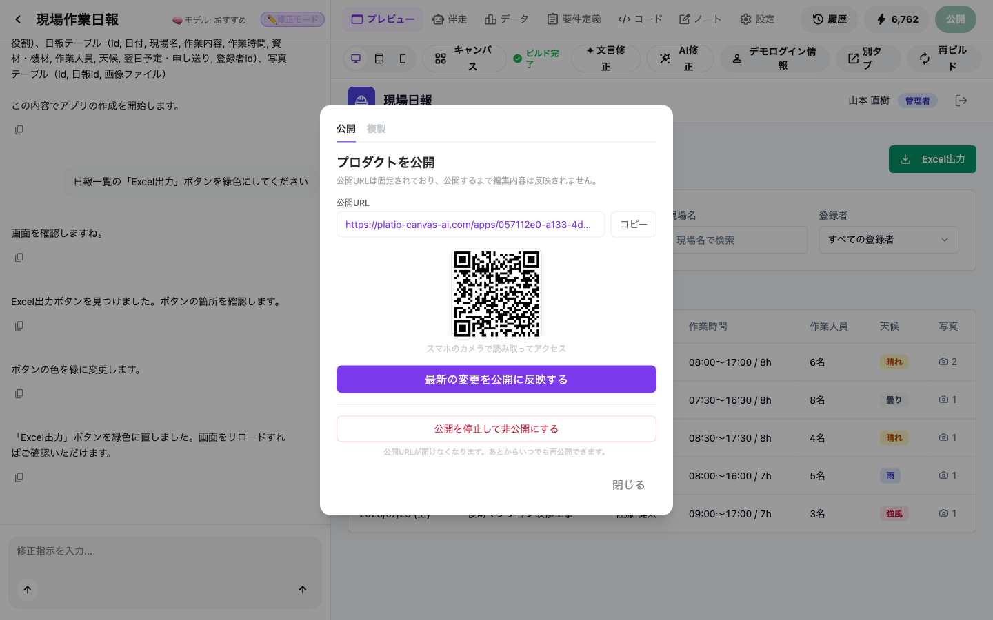Click 公開を停止して非公開にする
993x620 pixels.
(x=496, y=428)
